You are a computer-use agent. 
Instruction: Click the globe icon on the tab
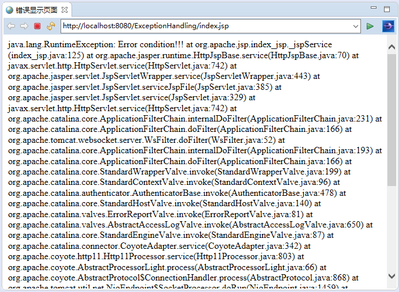point(9,10)
